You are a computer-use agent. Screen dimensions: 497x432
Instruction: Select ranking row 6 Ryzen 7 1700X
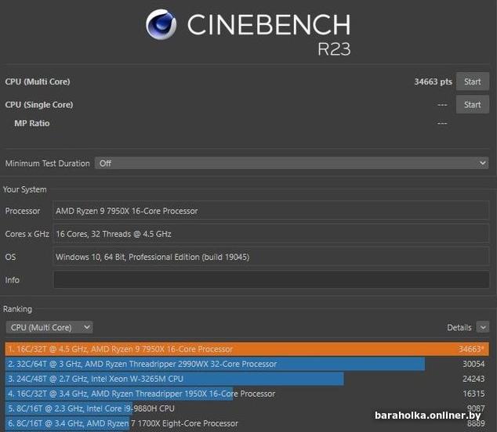(247, 423)
